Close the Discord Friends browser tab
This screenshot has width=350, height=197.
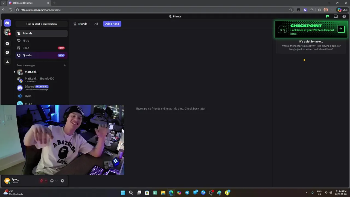(48, 3)
